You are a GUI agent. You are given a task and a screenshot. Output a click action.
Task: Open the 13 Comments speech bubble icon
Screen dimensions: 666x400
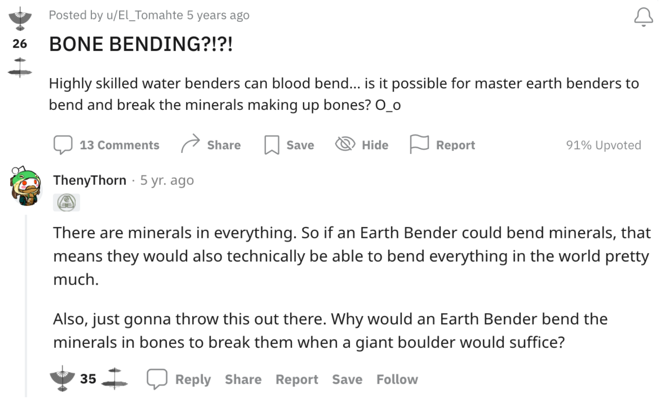(63, 145)
